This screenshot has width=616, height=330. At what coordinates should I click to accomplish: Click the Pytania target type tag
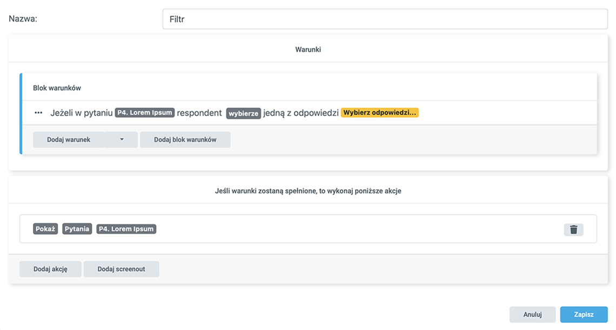click(x=77, y=229)
